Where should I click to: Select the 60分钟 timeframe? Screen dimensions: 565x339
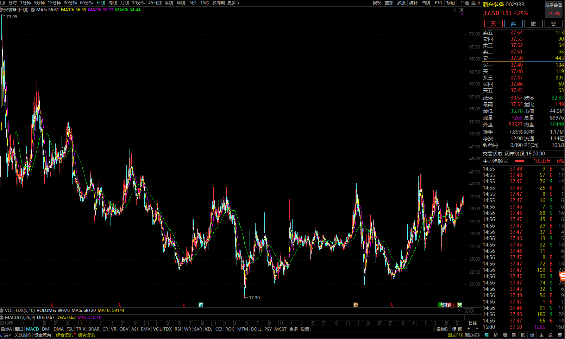click(x=87, y=3)
